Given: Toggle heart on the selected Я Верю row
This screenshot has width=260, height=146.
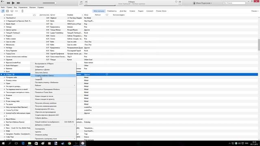Looking at the screenshot, I should [x=107, y=75].
